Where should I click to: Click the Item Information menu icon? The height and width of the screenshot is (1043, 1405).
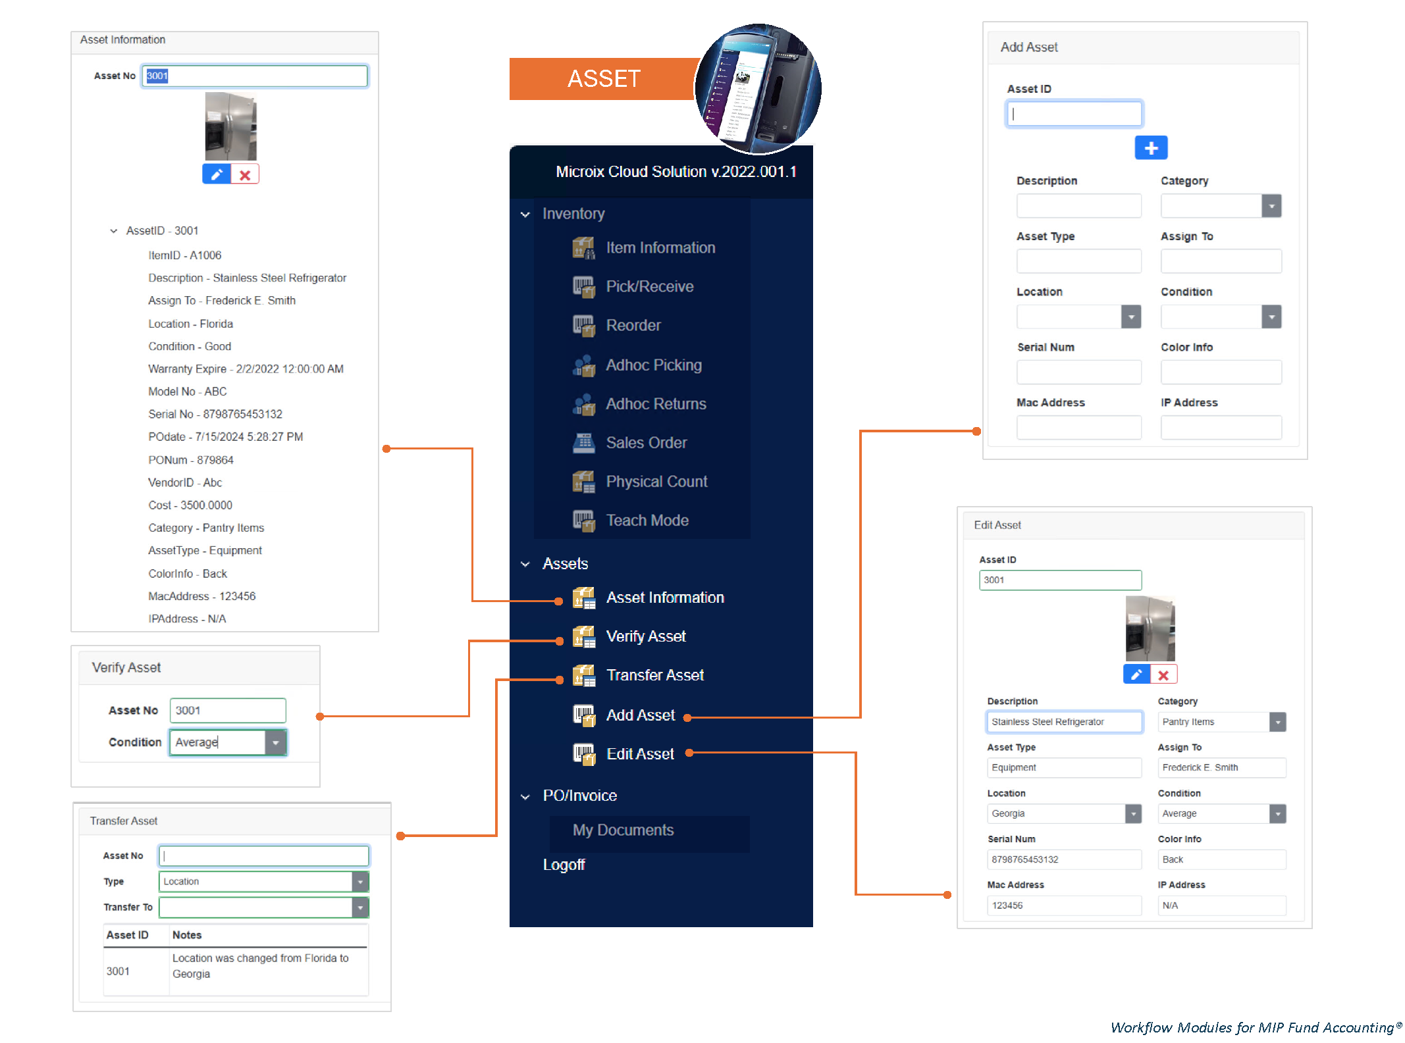(x=583, y=248)
